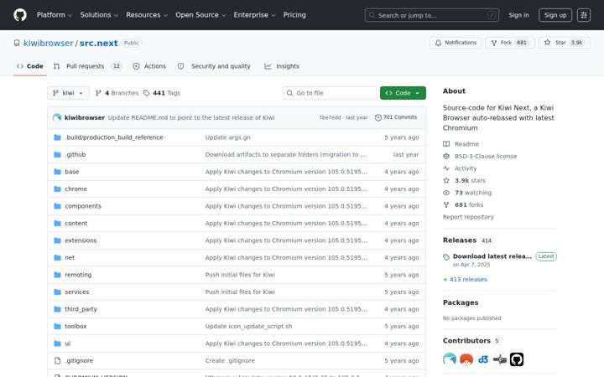The image size is (604, 377).
Task: View the 4 Branches link
Action: (117, 93)
